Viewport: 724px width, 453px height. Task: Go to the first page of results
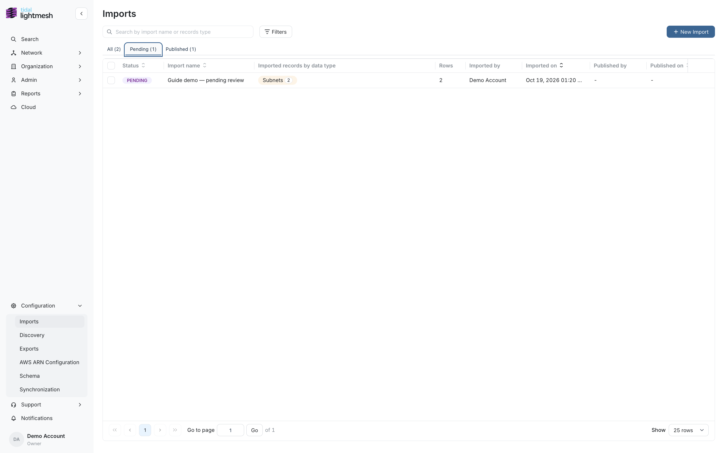click(115, 430)
